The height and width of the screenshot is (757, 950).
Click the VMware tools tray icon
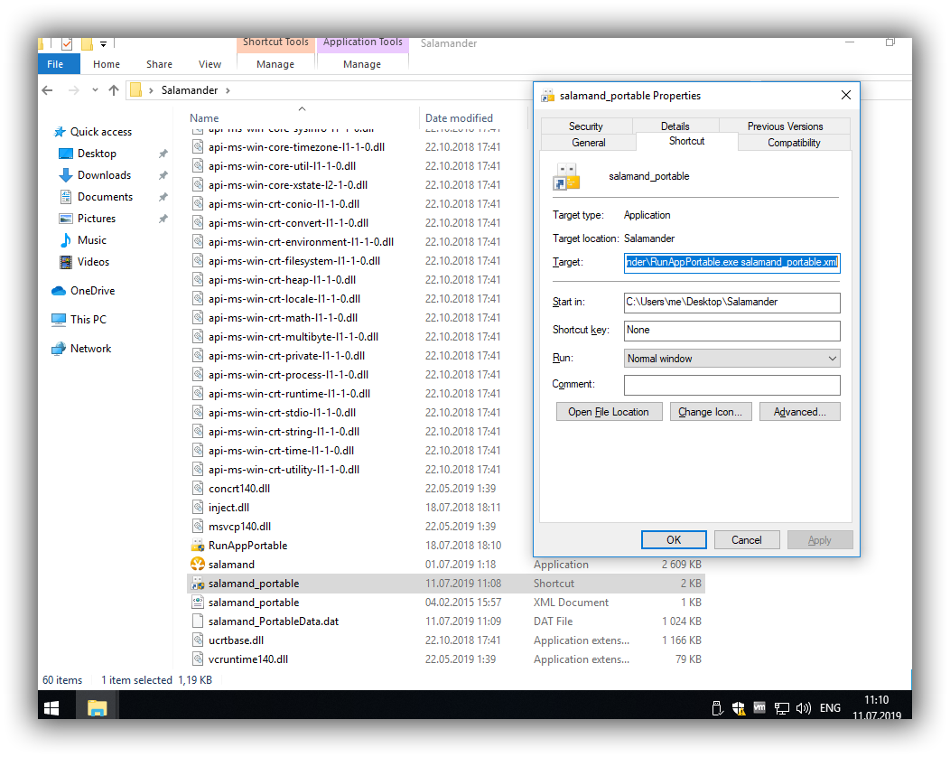point(759,707)
